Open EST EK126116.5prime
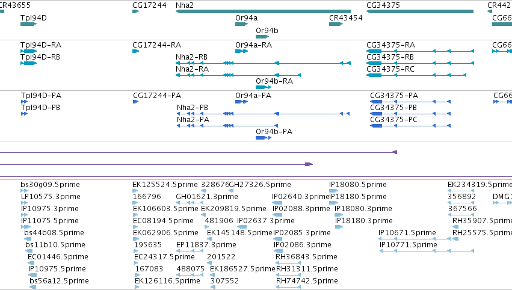Image resolution: width=512 pixels, height=290 pixels. pyautogui.click(x=167, y=282)
